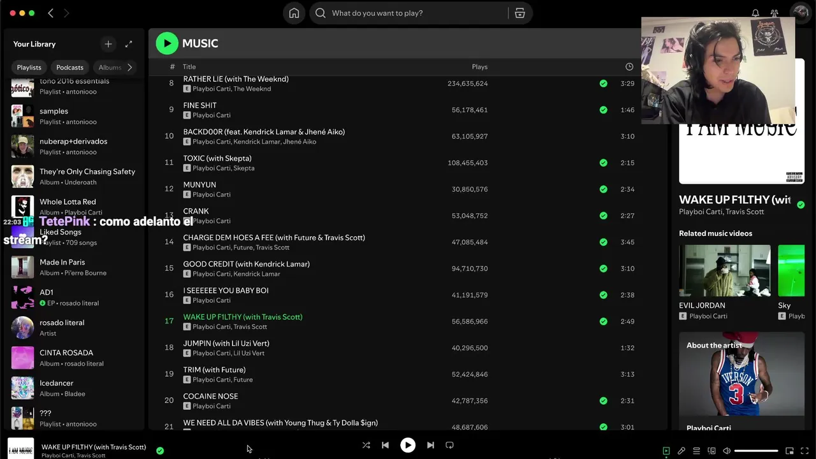Adjust the volume slider
Screen dimensions: 816x459
(x=756, y=451)
